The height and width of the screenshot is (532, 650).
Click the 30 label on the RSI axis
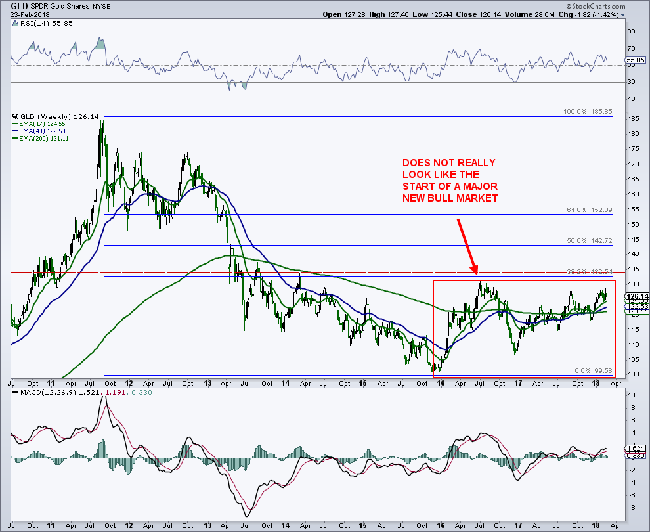[x=632, y=81]
